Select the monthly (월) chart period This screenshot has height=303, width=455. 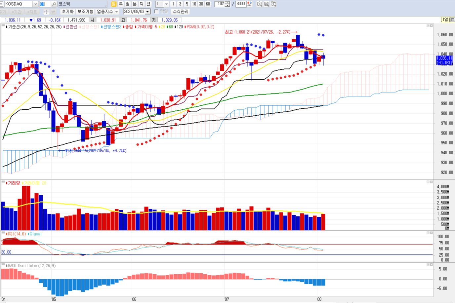(x=128, y=4)
